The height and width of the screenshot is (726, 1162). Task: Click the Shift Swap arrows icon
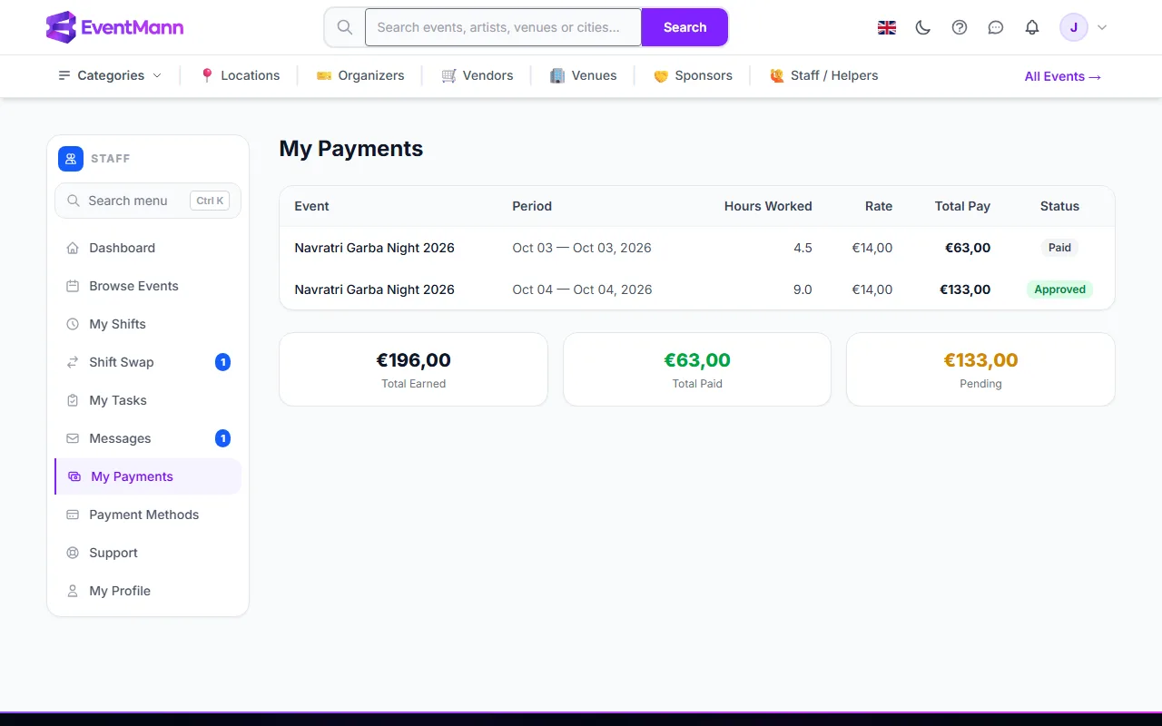[x=73, y=362]
